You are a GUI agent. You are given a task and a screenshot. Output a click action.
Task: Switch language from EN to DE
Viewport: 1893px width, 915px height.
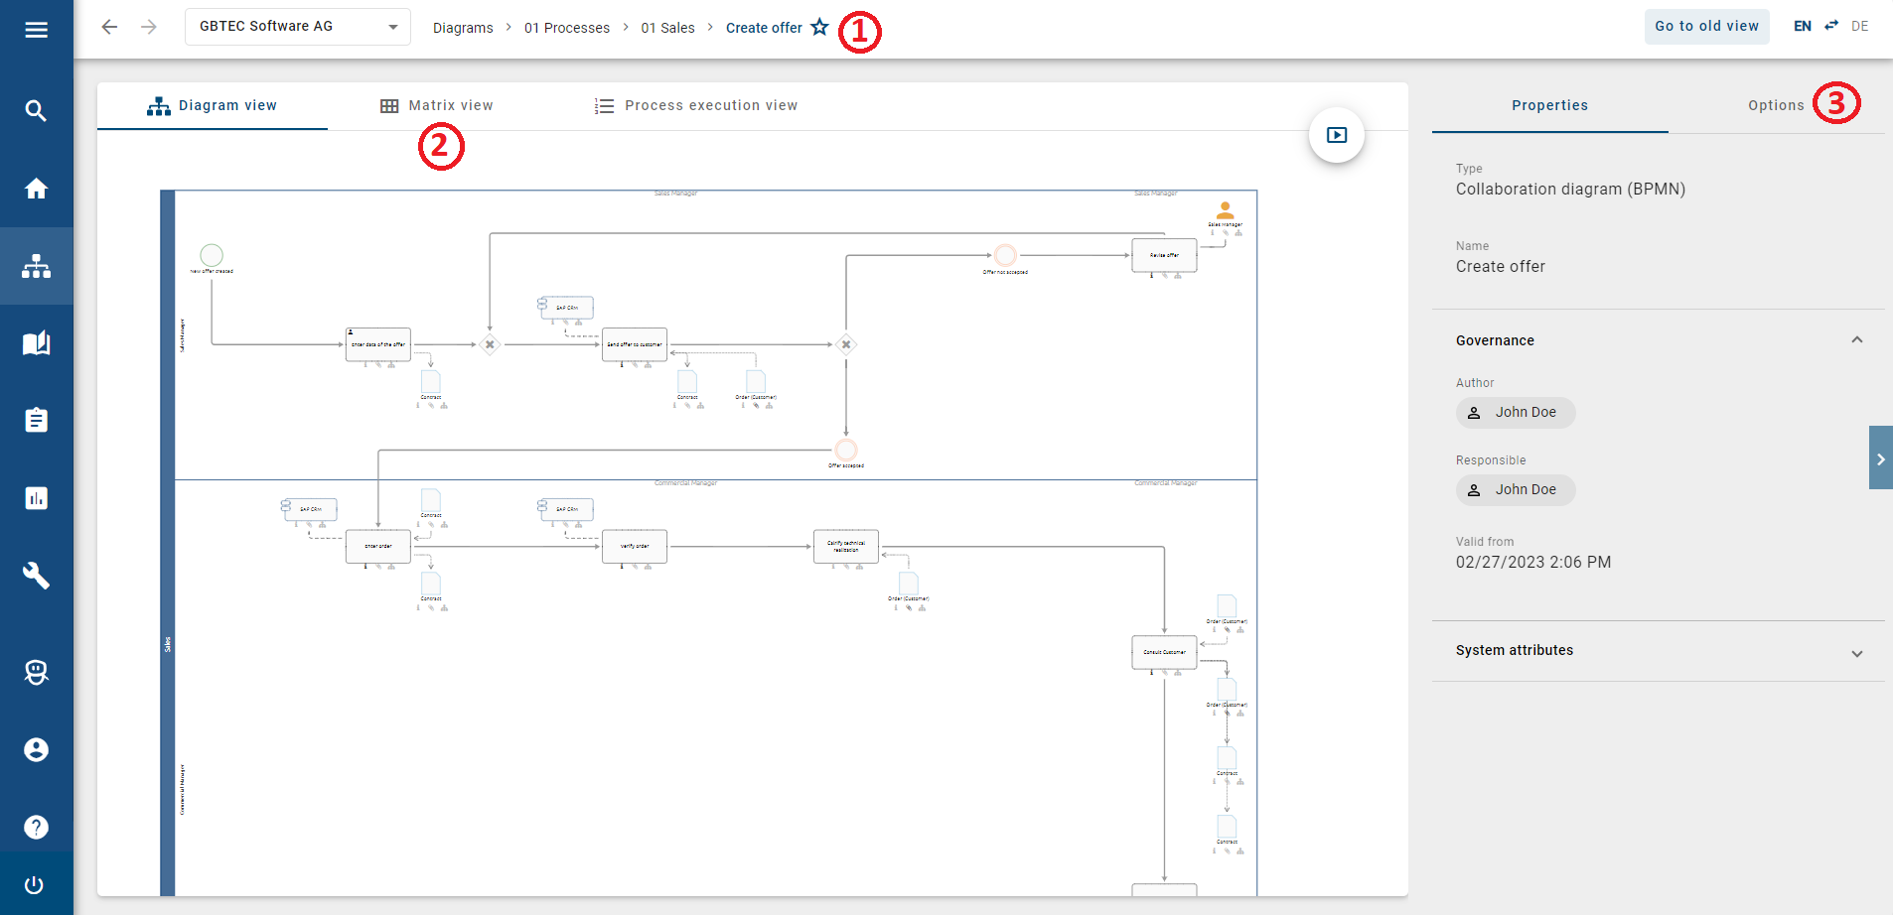tap(1830, 26)
